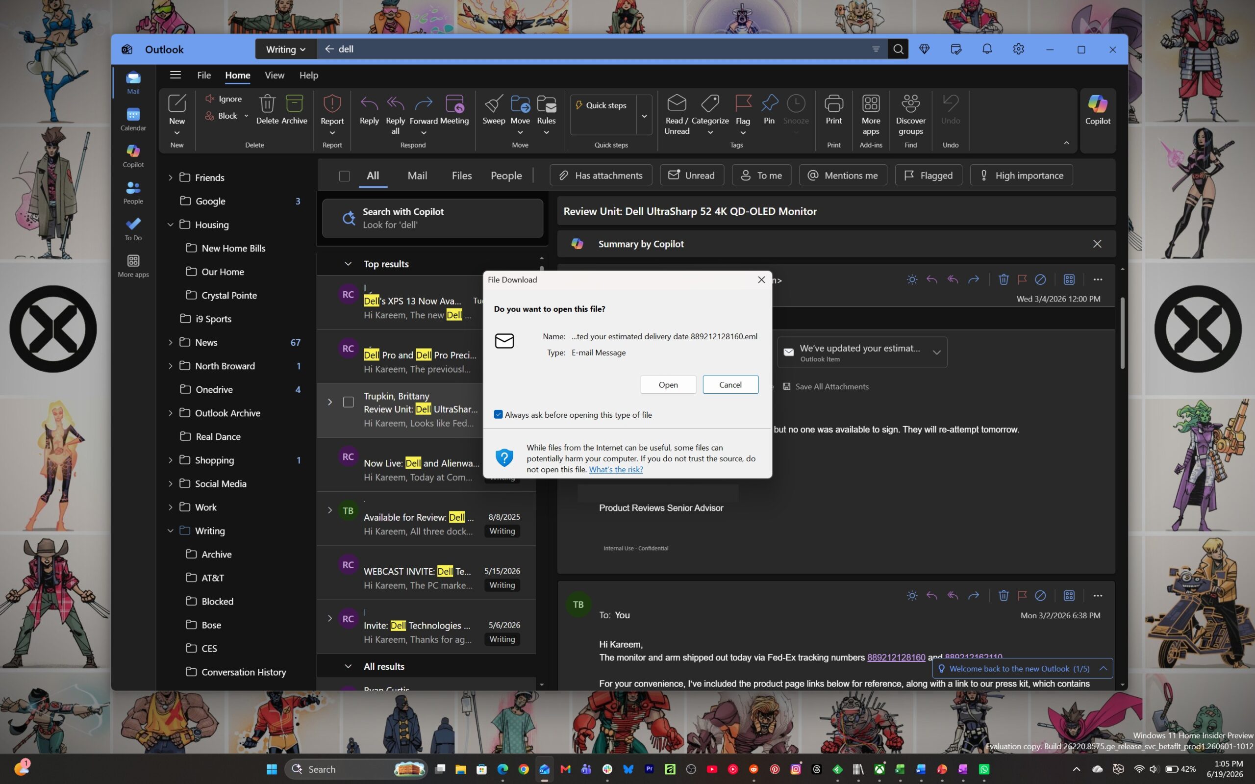Open the Sweep tool
Screen dimensions: 1255x784
click(494, 110)
